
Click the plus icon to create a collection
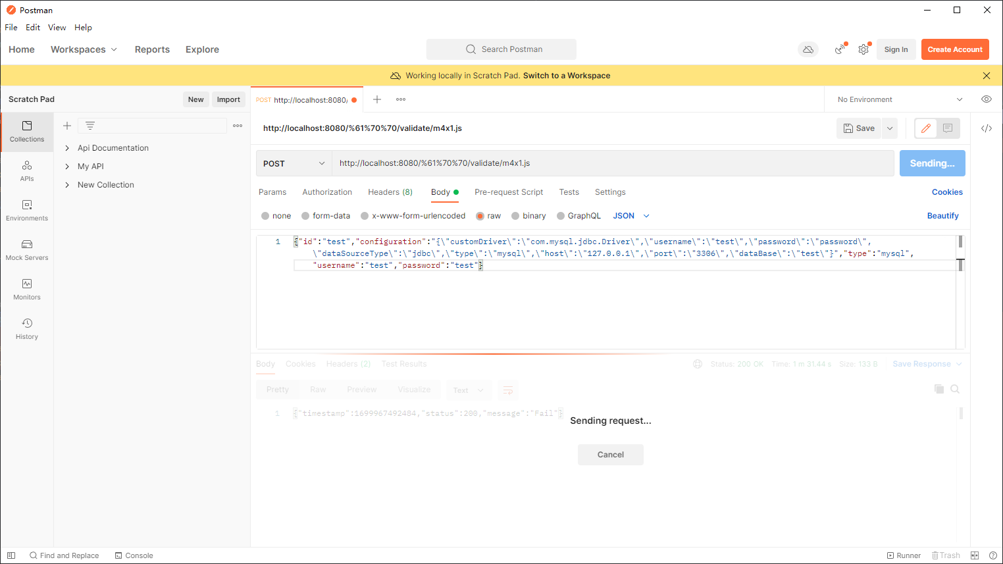(x=66, y=126)
